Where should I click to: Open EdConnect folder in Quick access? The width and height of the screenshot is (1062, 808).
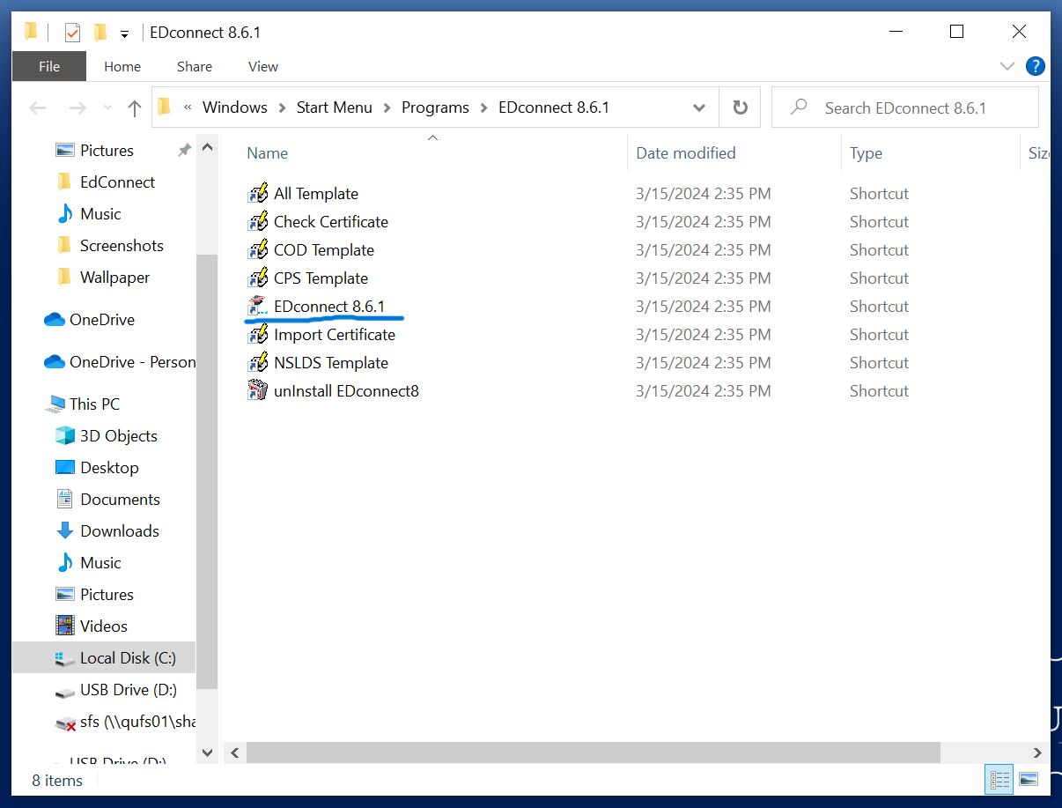(105, 182)
